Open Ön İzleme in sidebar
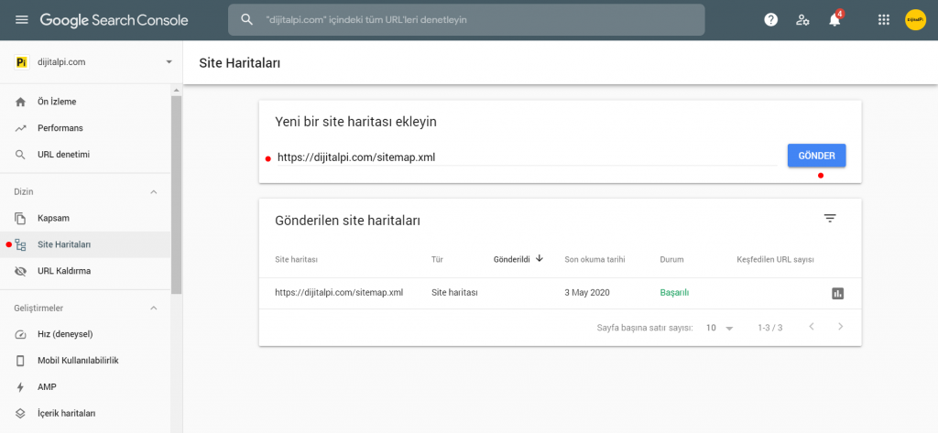938x433 pixels. 57,102
